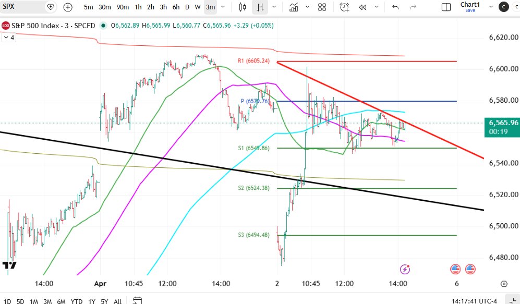Add a compare symbol with the plus button
520x304 pixels.
pos(68,7)
